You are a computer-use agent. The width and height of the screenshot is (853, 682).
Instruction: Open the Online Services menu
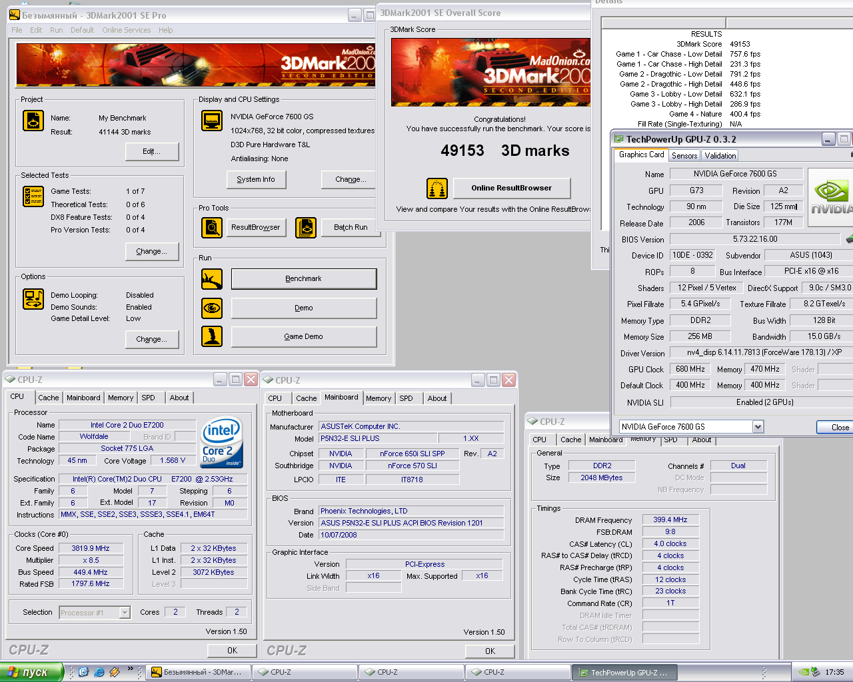(x=127, y=30)
